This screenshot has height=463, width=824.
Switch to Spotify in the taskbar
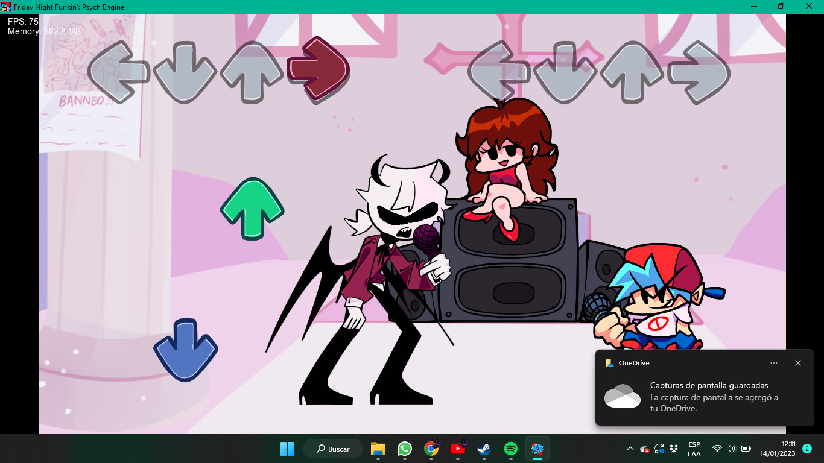point(510,449)
